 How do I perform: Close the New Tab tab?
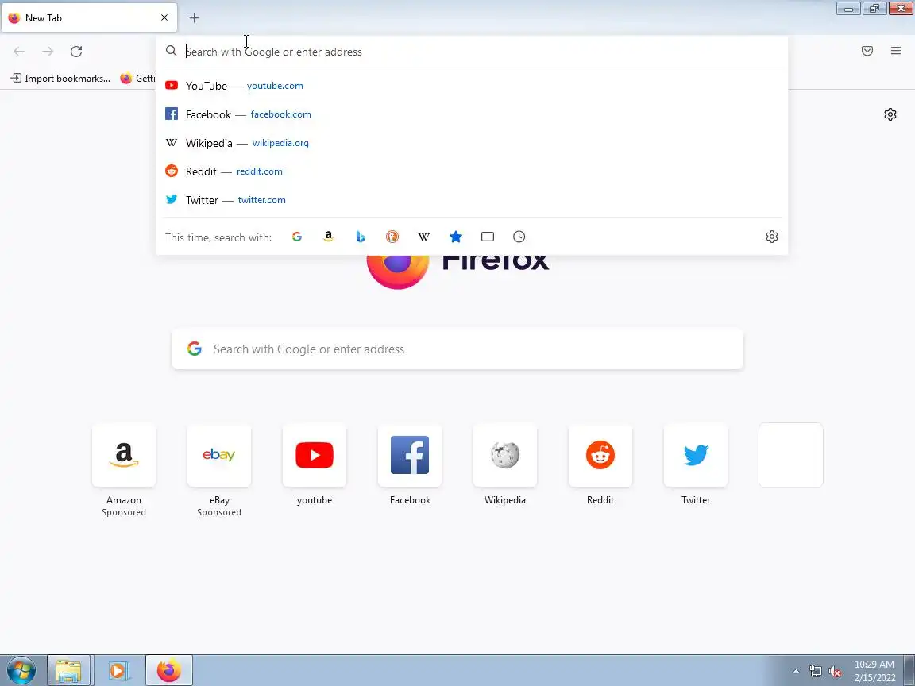pos(164,17)
